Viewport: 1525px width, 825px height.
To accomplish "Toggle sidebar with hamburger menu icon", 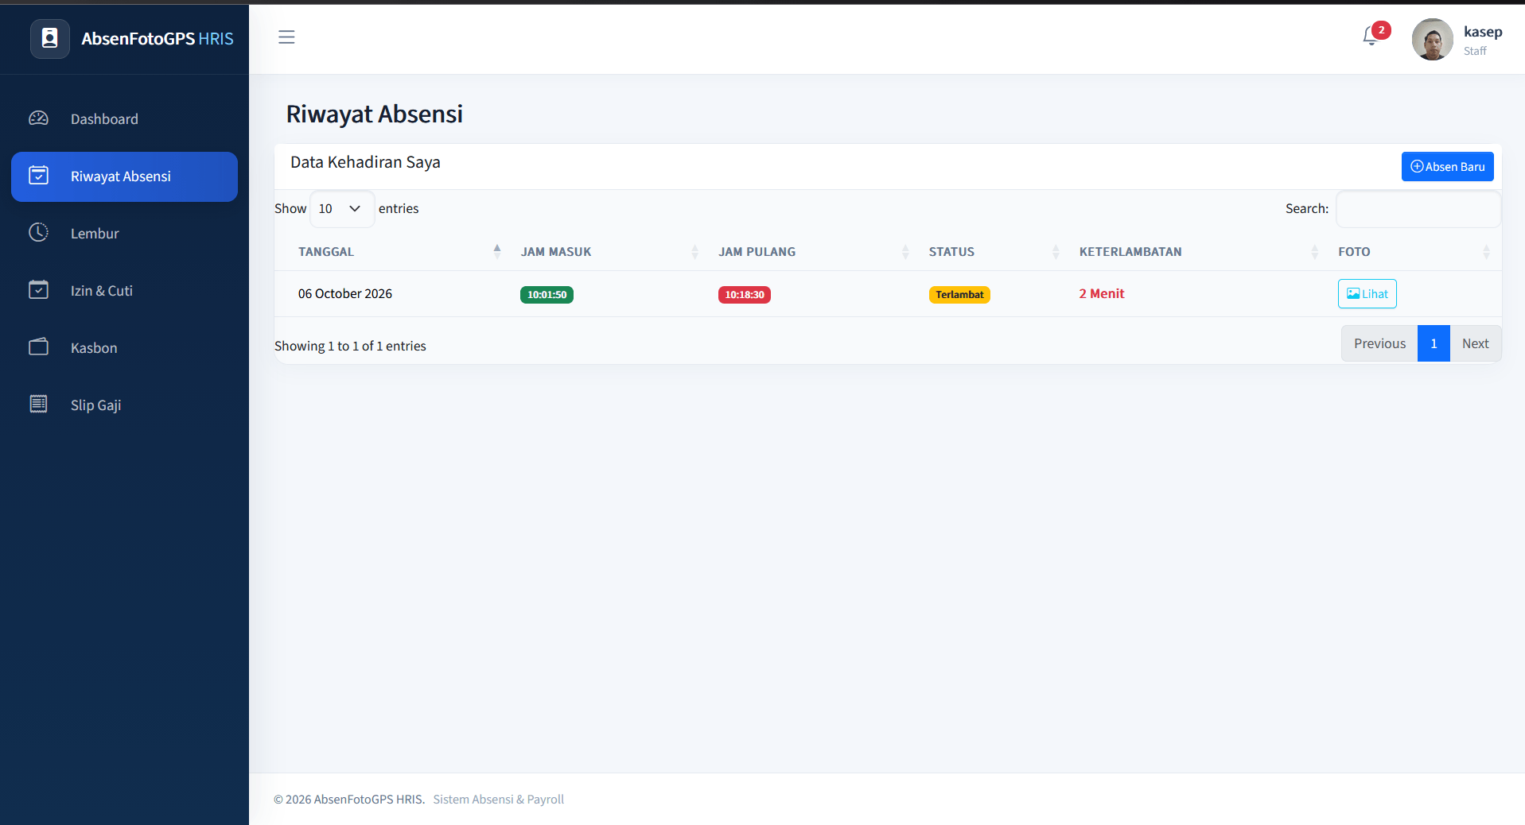I will (286, 37).
